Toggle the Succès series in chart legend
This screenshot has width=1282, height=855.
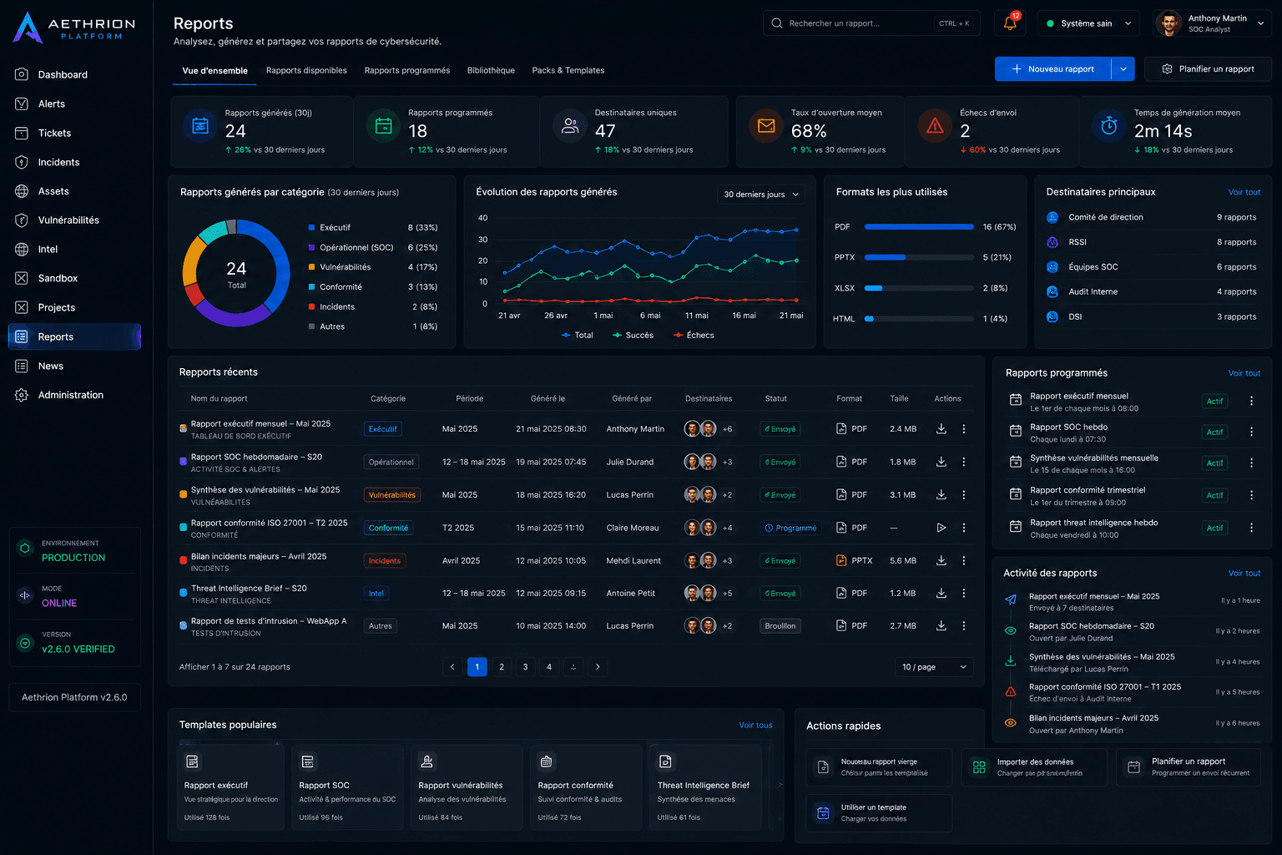[x=633, y=336]
